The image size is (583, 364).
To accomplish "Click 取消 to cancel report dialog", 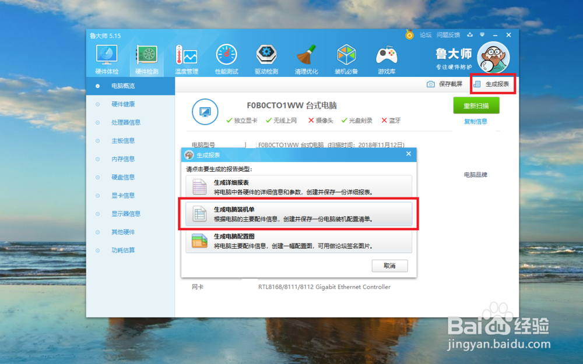I will tap(389, 266).
